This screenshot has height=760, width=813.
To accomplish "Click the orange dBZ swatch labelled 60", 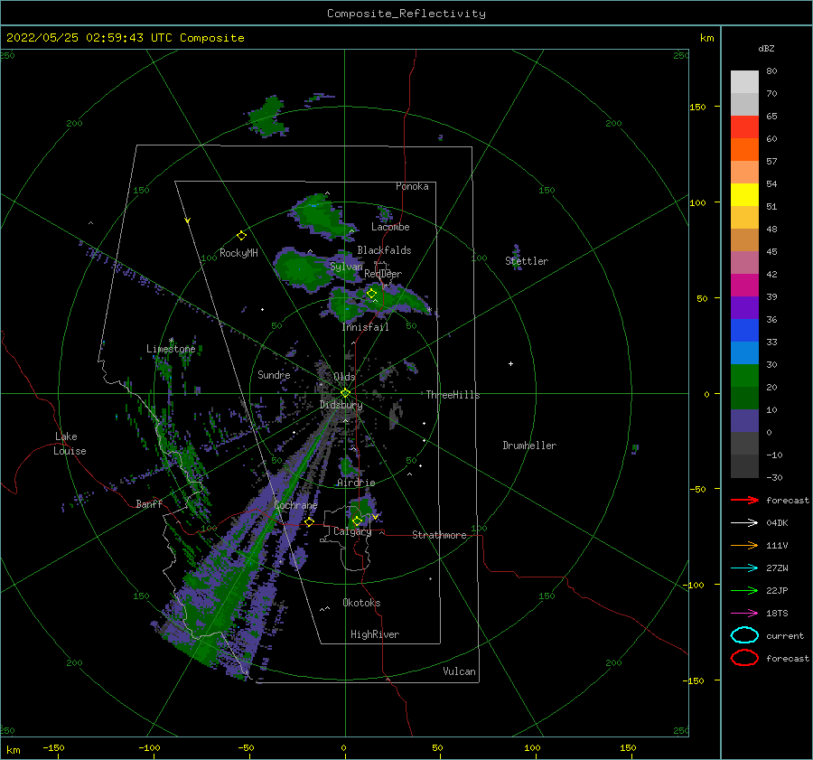I will pyautogui.click(x=744, y=150).
